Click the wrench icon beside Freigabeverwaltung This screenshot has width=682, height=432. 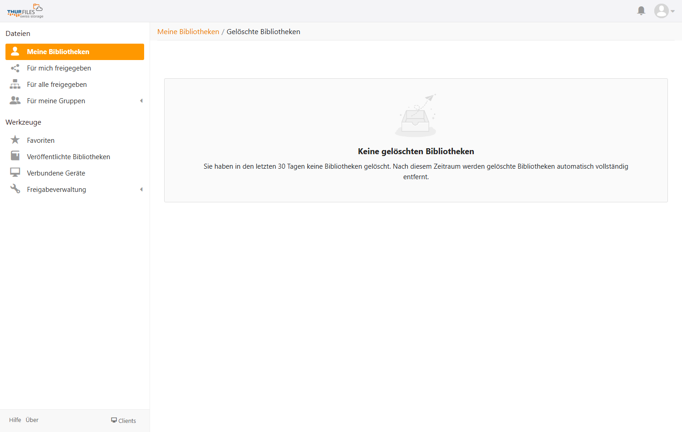click(x=15, y=189)
